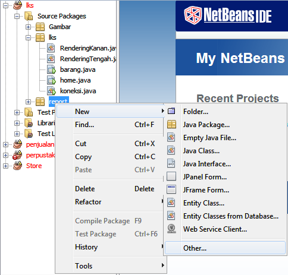Collapse the lks package node

click(x=28, y=37)
